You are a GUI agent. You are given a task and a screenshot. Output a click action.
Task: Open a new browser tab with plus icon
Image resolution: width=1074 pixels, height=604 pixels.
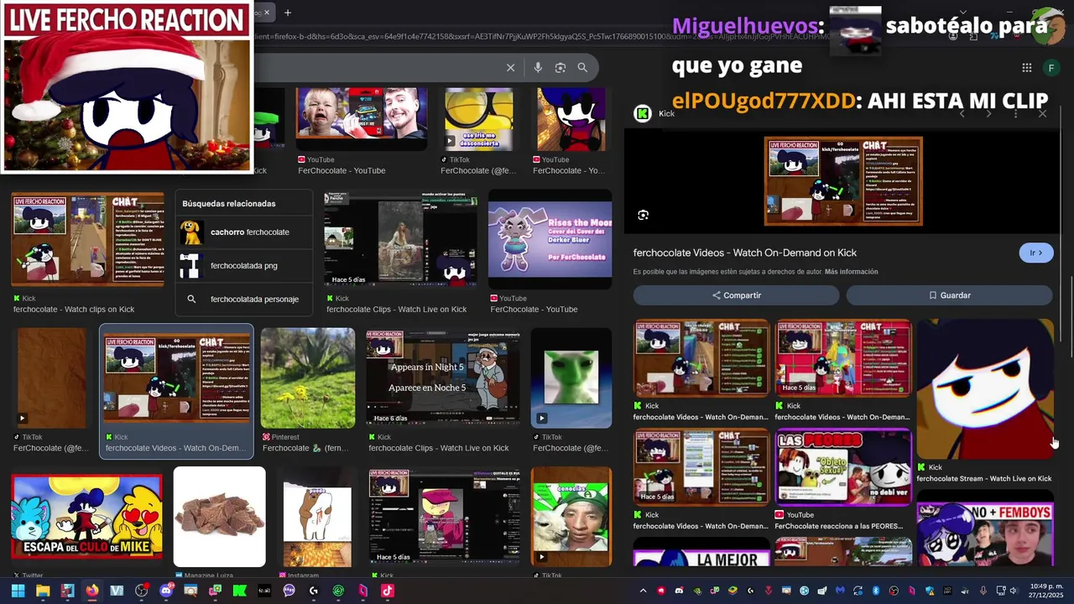tap(288, 13)
